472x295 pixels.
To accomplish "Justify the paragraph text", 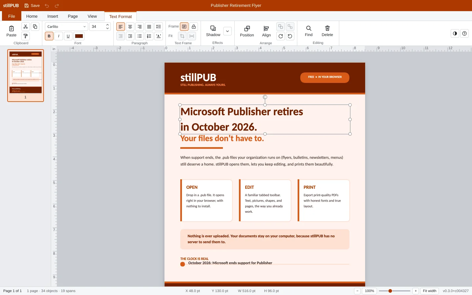I will (x=149, y=27).
